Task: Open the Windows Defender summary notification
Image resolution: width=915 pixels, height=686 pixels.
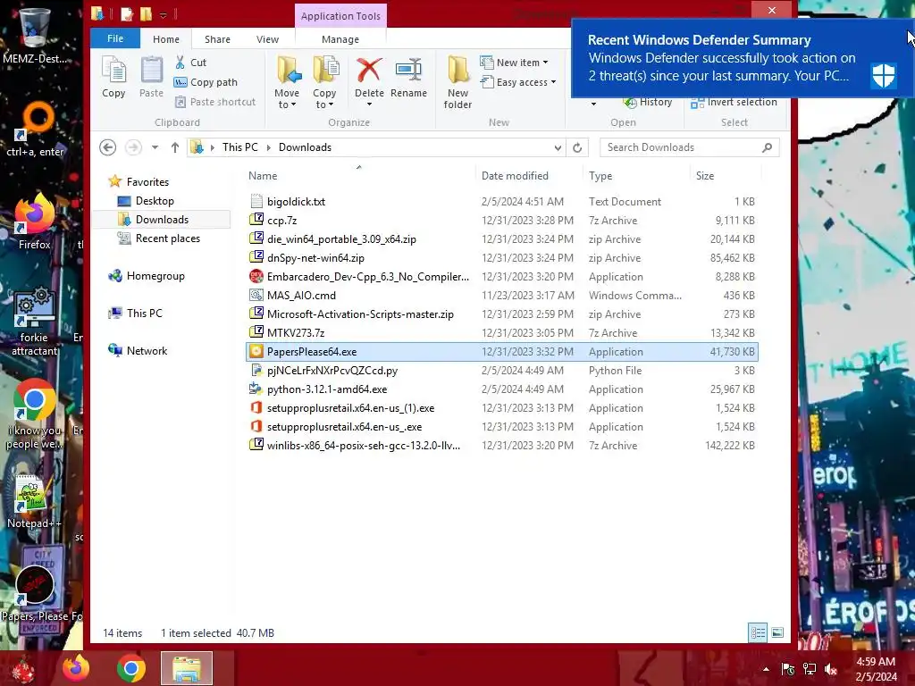Action: tap(741, 58)
